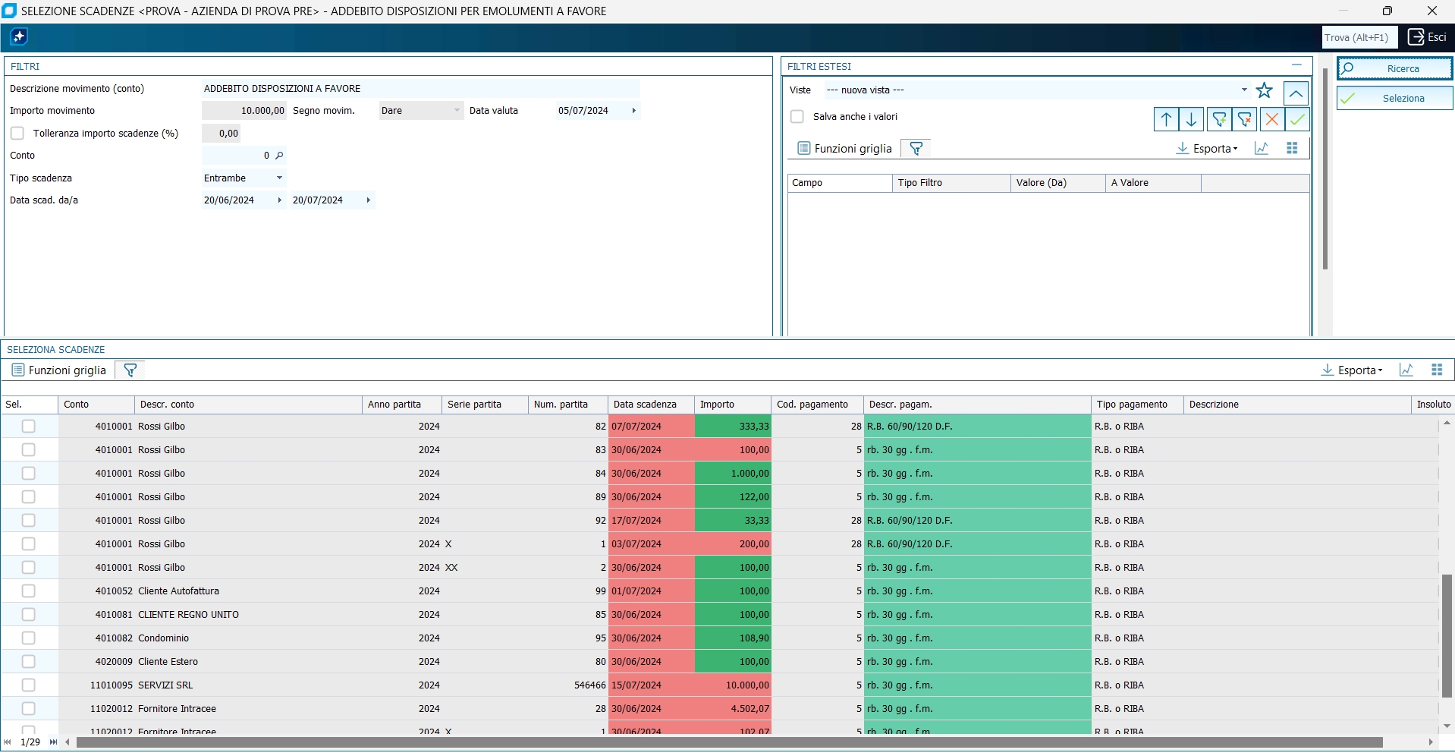Click the add filter funnel icon
1455x756 pixels.
tap(1218, 120)
